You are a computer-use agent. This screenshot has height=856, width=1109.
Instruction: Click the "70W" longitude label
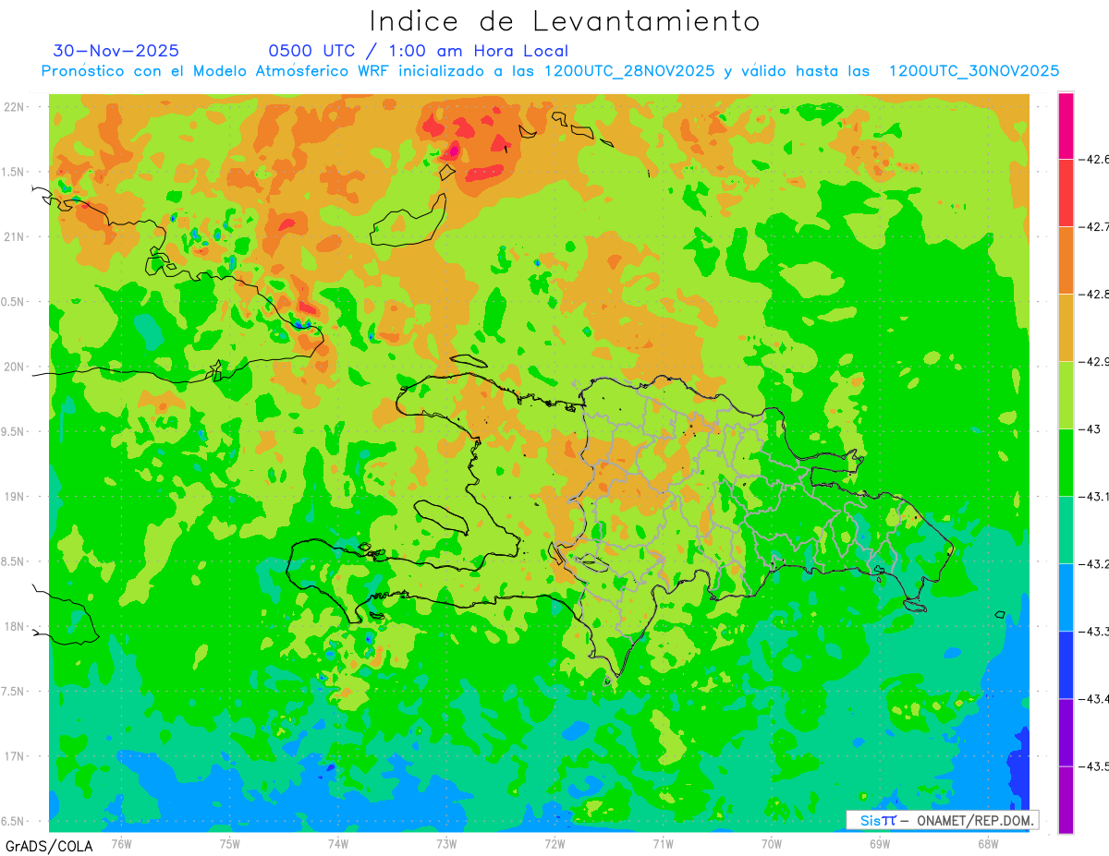point(772,842)
